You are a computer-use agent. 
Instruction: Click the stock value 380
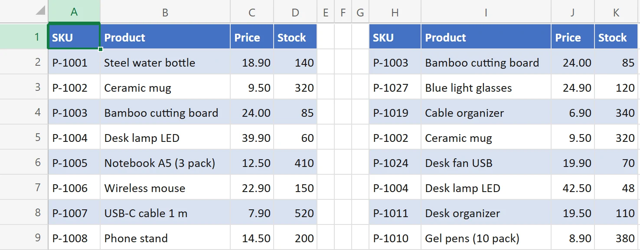click(x=616, y=237)
